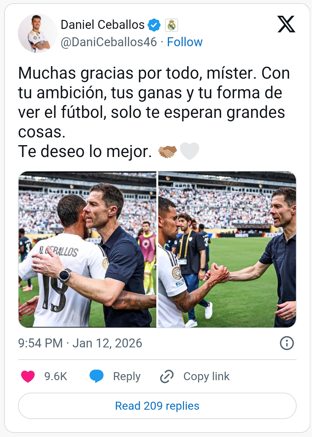Image resolution: width=312 pixels, height=437 pixels.
Task: Open the X logo link
Action: (x=286, y=24)
